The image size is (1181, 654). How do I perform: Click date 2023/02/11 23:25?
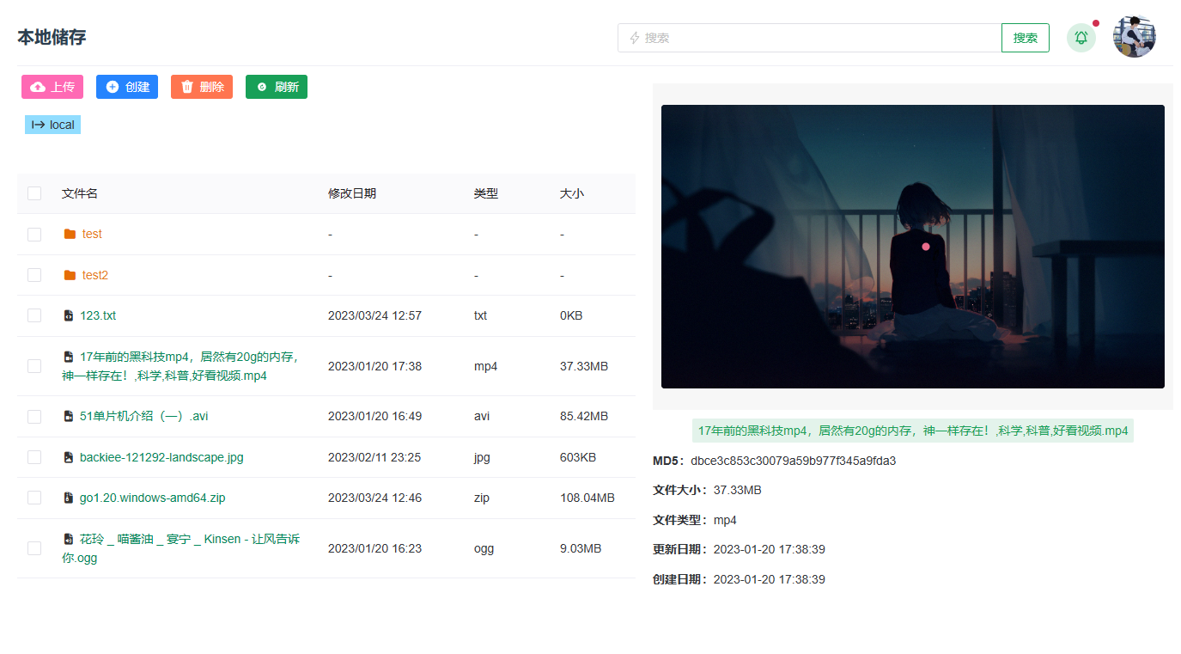[x=374, y=457]
